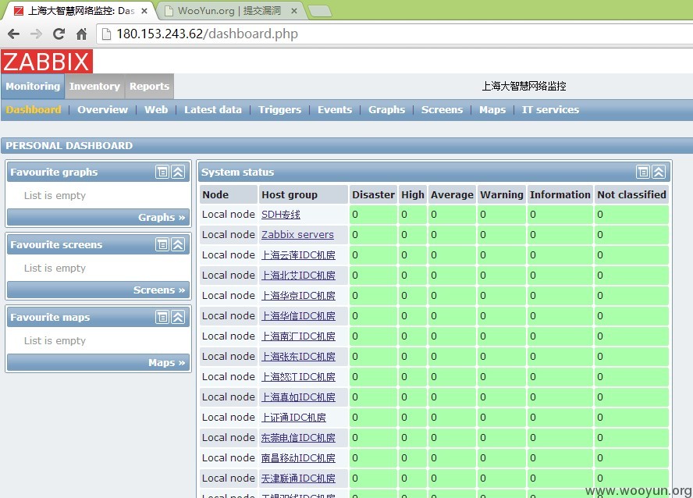Open the 东莞电信IDC机房 host group

point(298,438)
